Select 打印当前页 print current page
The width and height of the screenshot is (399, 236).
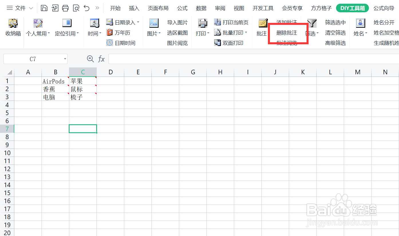pyautogui.click(x=231, y=22)
